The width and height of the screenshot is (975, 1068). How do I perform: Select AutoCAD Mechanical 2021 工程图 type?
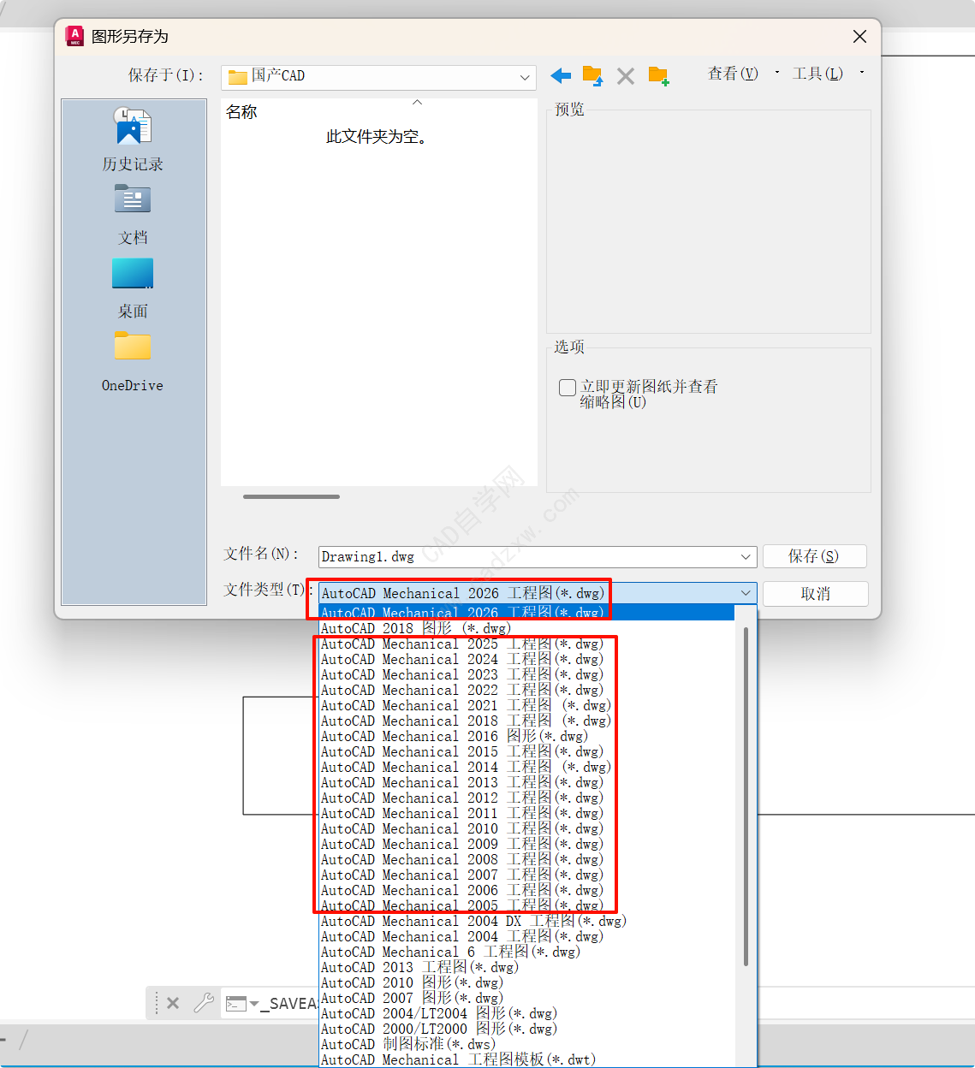tap(526, 705)
